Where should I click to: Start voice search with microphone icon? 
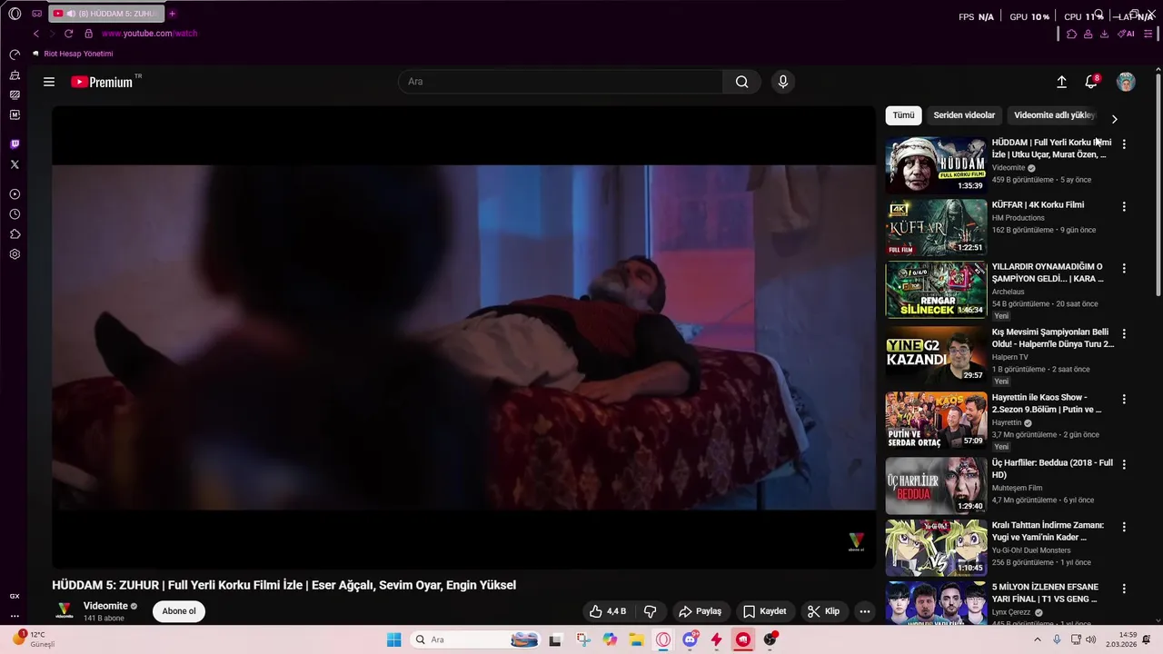pos(783,82)
